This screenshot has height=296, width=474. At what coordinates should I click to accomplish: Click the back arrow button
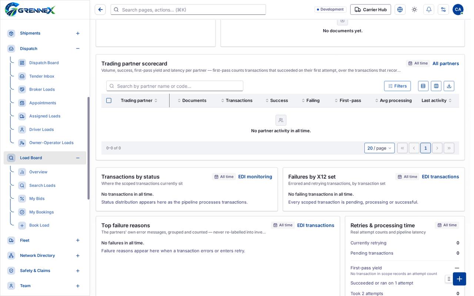100,10
